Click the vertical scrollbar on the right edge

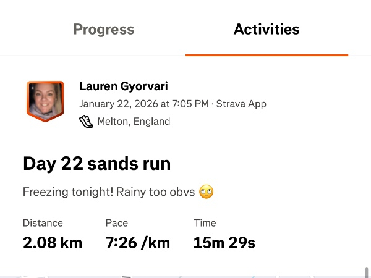367,272
